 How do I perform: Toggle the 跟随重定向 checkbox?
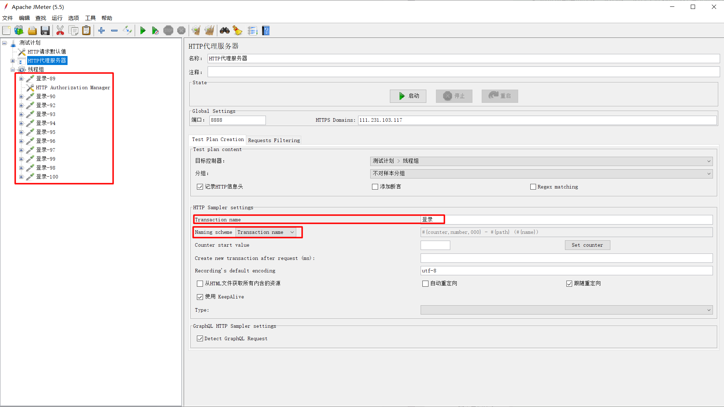coord(569,283)
